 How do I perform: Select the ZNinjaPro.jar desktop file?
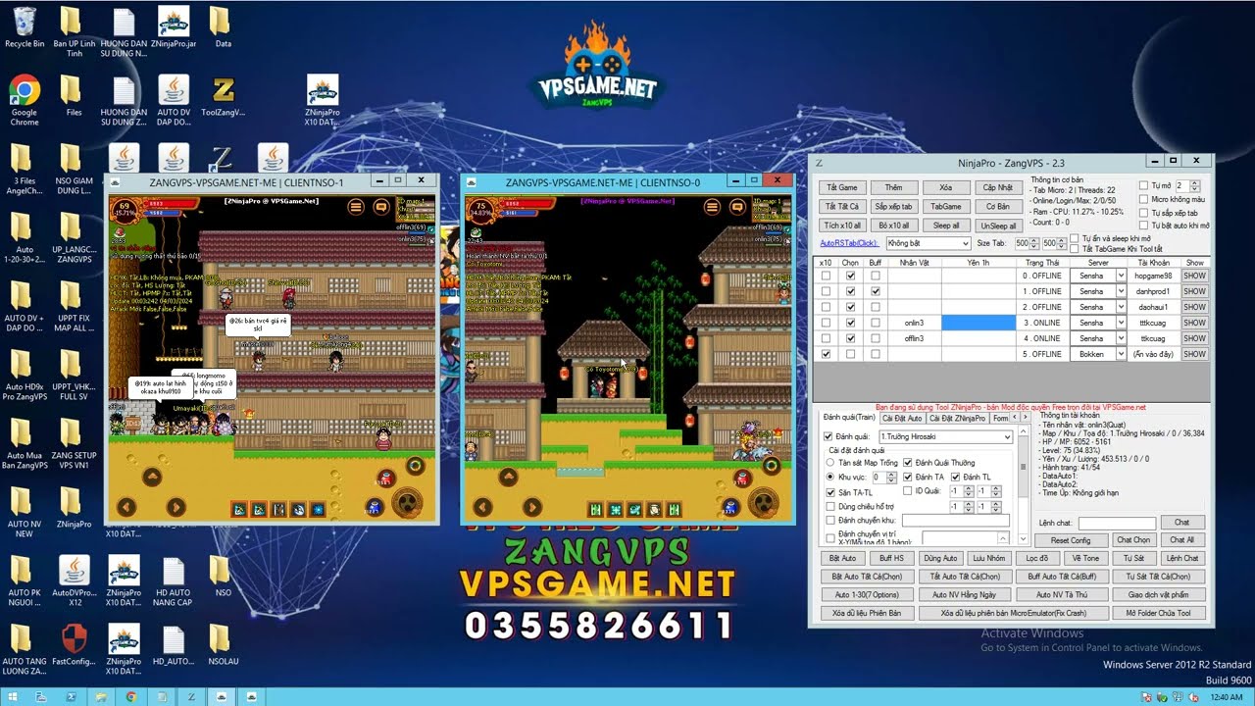(x=174, y=26)
